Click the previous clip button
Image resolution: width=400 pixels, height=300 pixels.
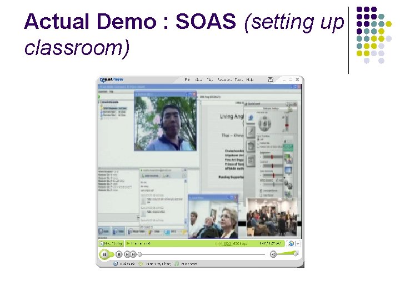coord(127,254)
